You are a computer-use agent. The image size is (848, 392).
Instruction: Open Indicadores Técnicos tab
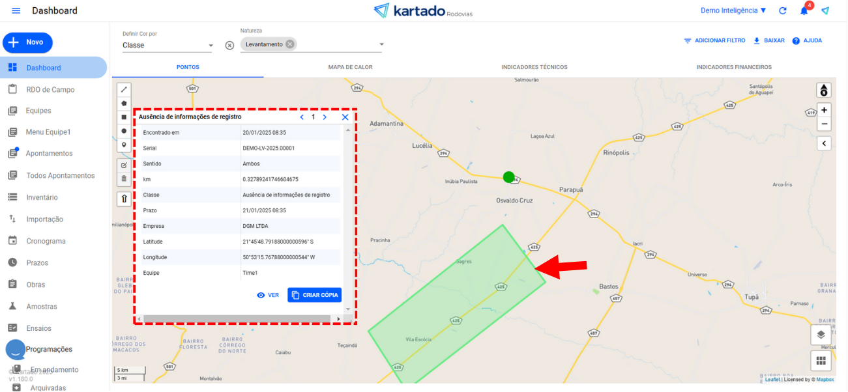534,67
